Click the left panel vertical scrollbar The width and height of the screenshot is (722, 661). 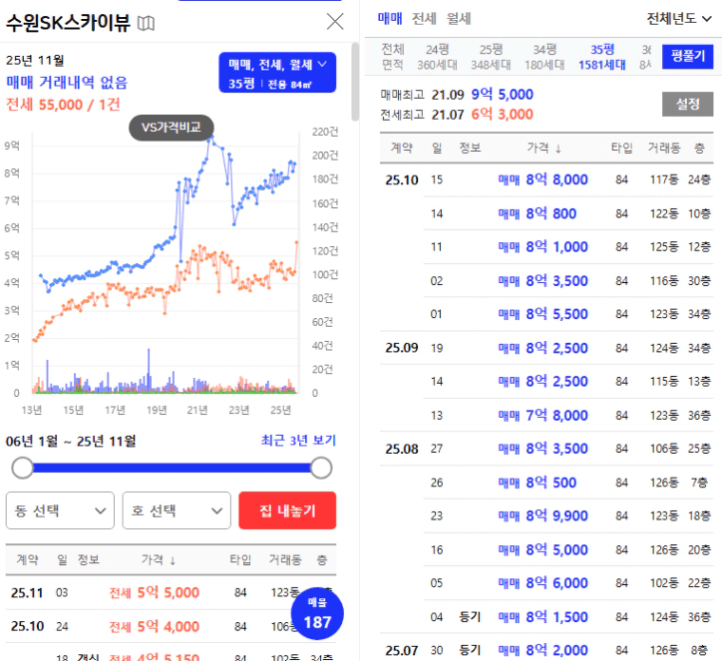(355, 82)
